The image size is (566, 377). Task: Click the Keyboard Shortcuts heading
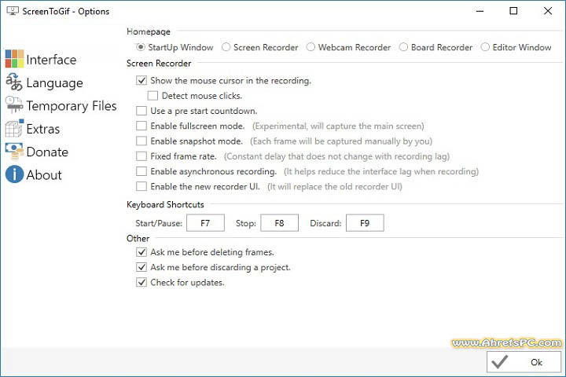(x=165, y=204)
